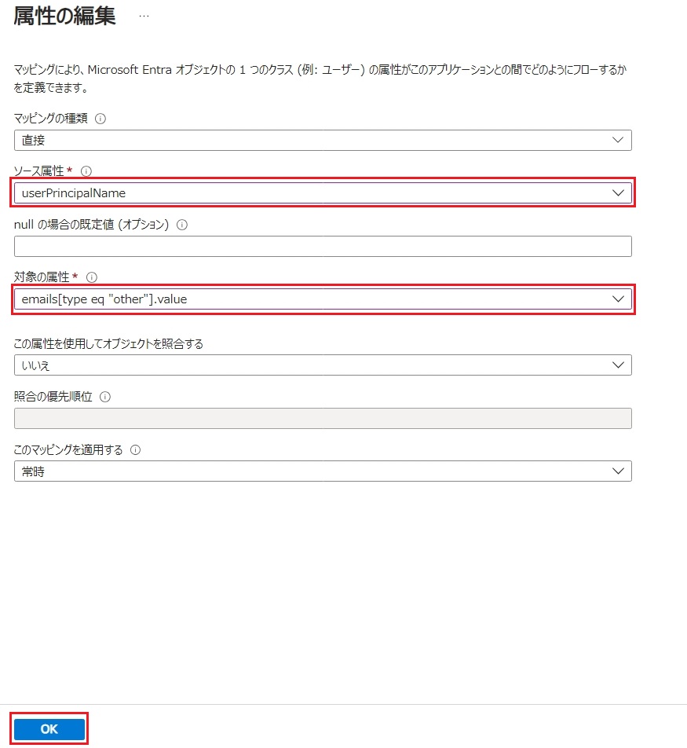
Task: Open the ellipsis menu next to 属性の編集
Action: [x=144, y=16]
